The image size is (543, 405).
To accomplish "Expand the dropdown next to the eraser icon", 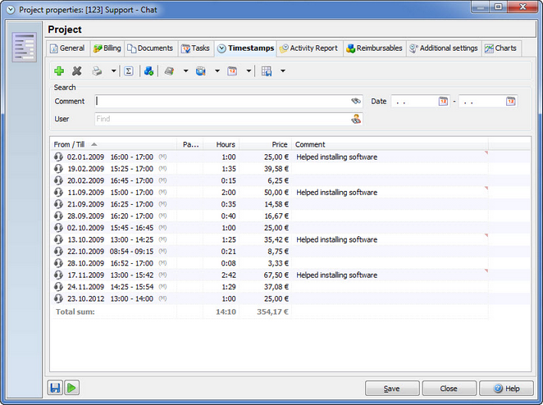I will (185, 71).
